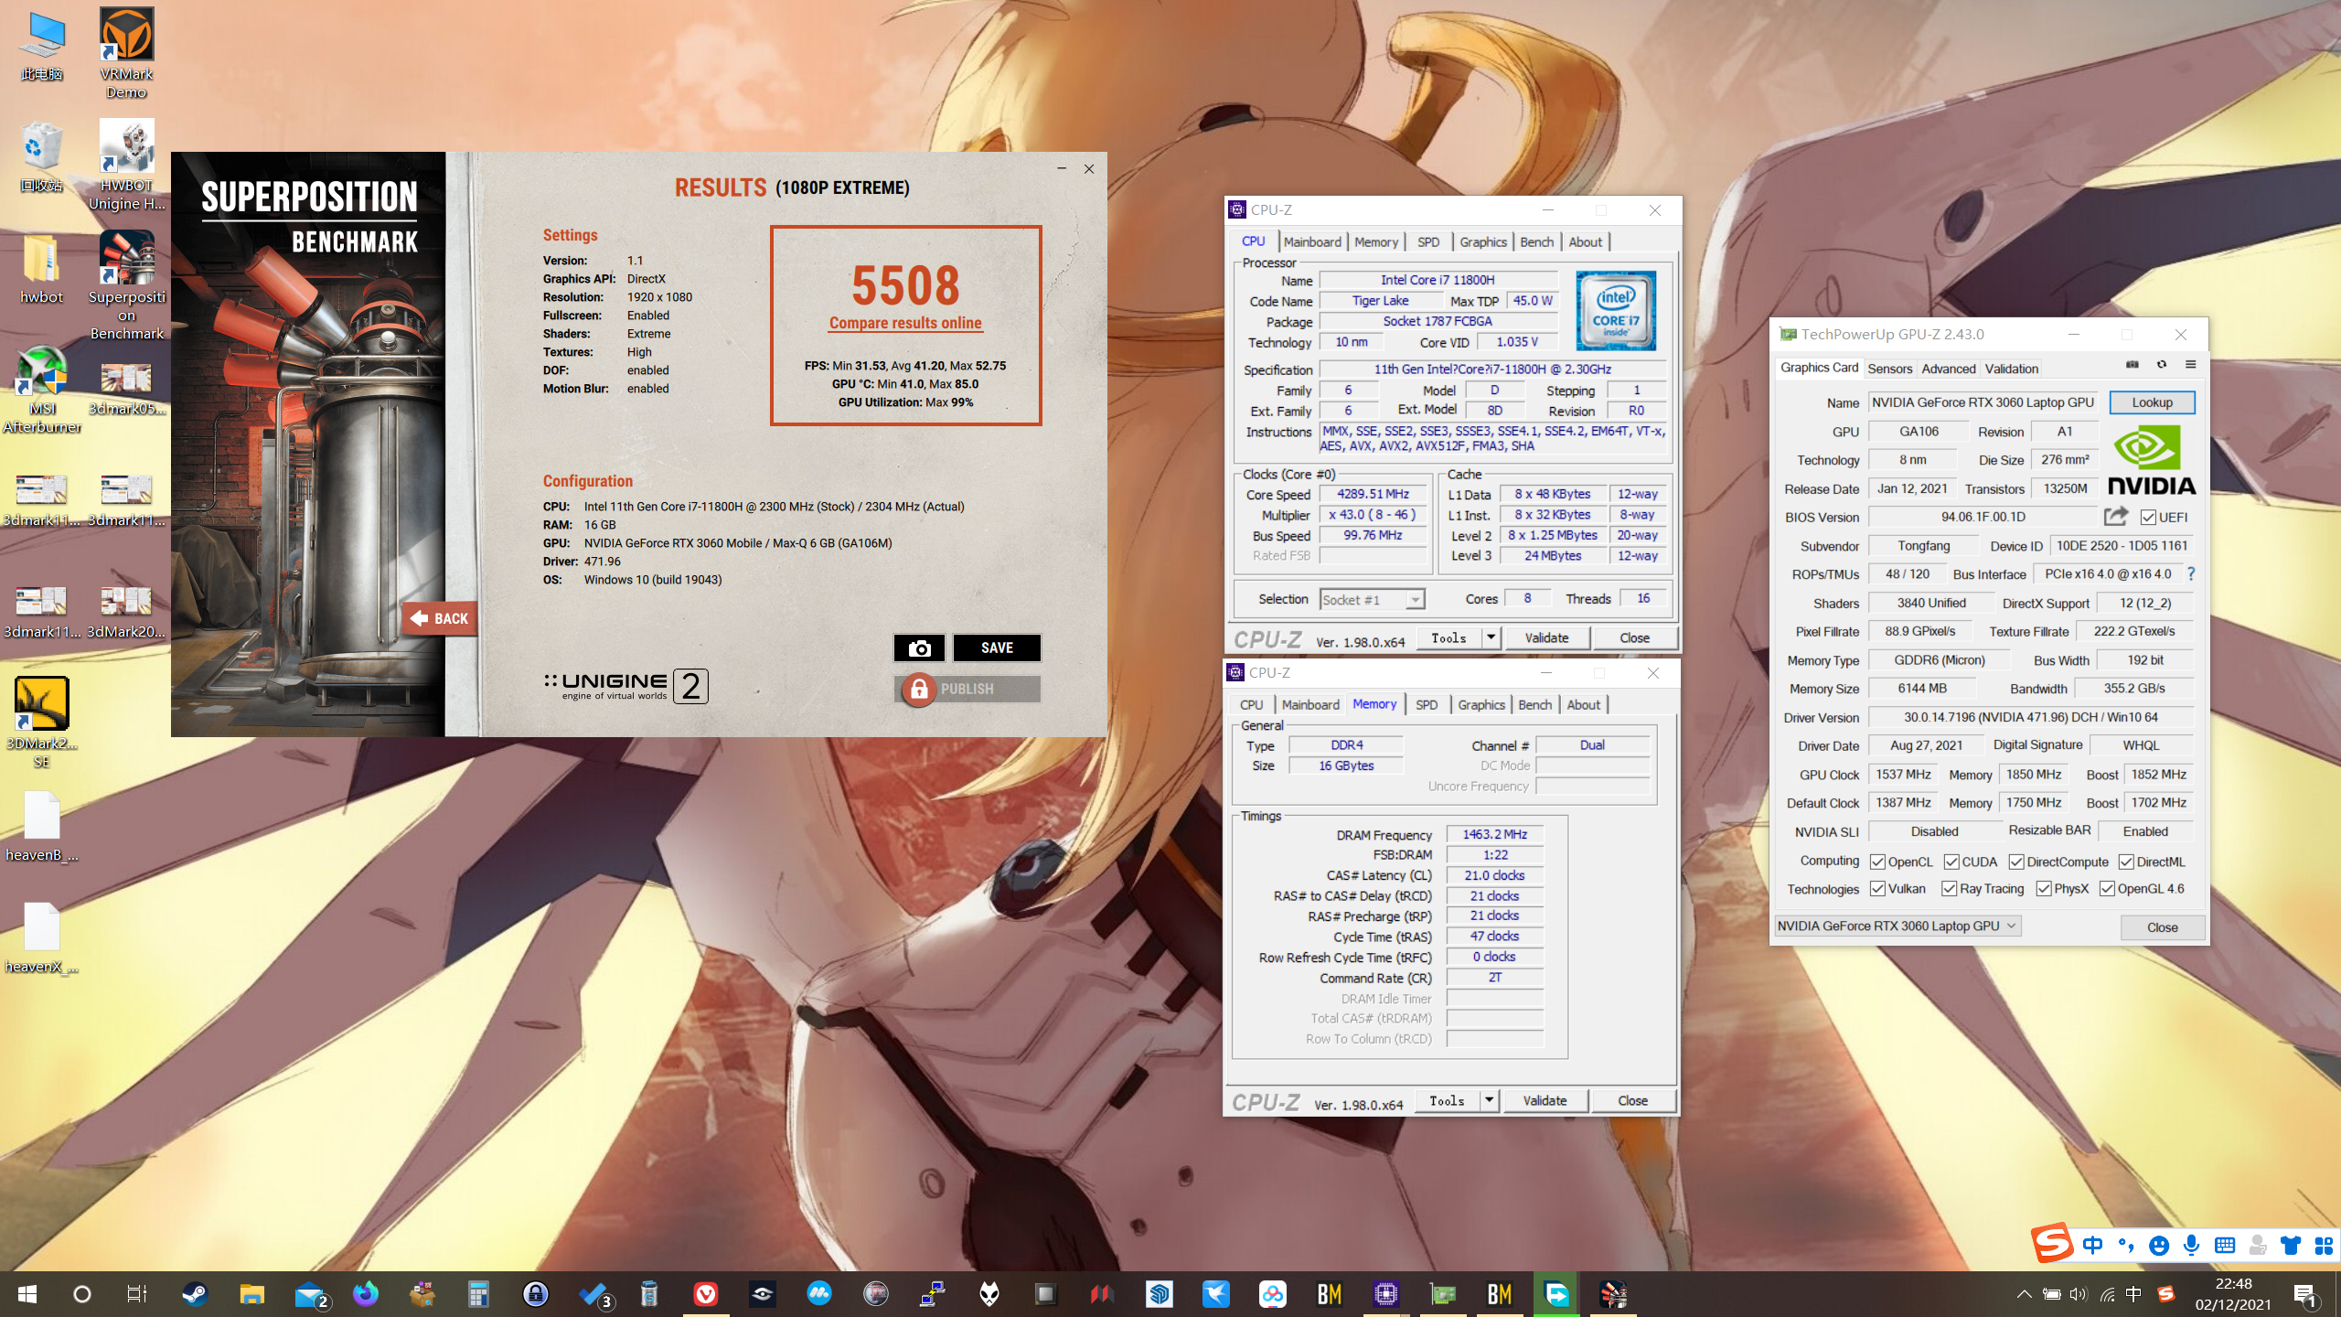Open the hwbot folder on the desktop

point(41,269)
